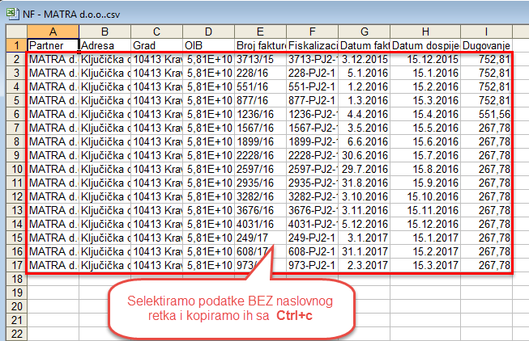Click '10413 Kra' city cell in row 12
529x341 pixels.
click(157, 196)
